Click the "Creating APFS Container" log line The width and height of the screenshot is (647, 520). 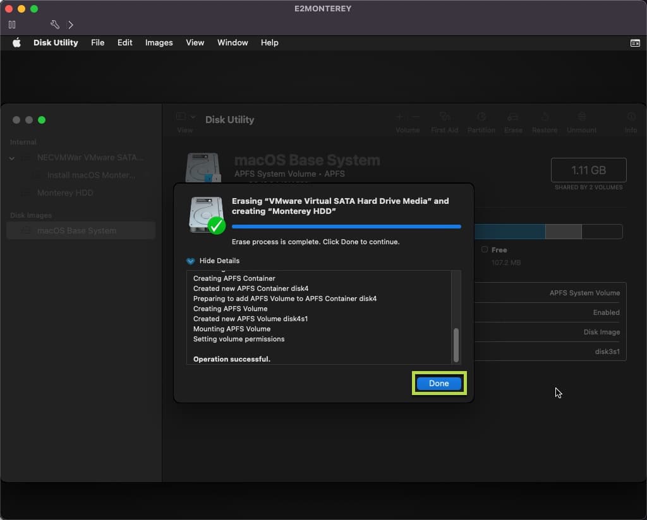234,278
